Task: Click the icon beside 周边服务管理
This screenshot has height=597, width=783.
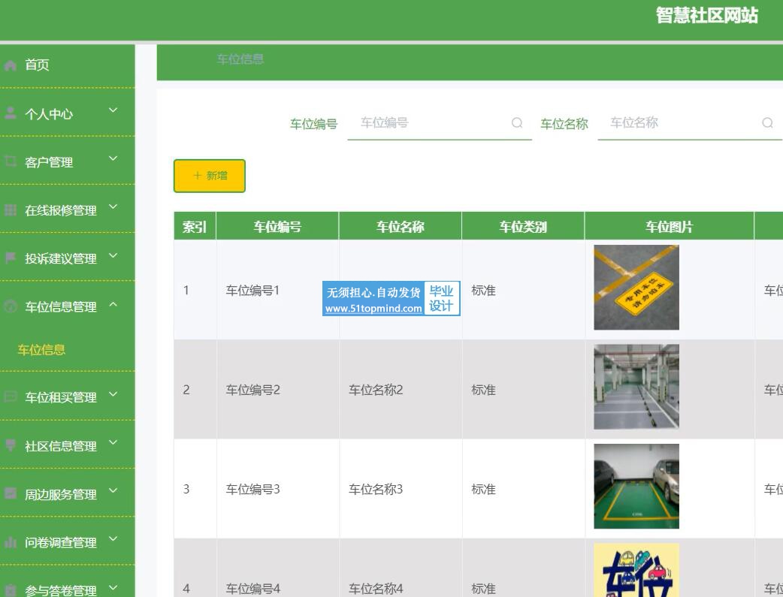Action: click(x=10, y=493)
